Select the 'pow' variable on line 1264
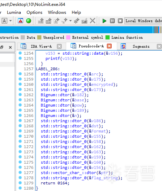 coord(78,105)
